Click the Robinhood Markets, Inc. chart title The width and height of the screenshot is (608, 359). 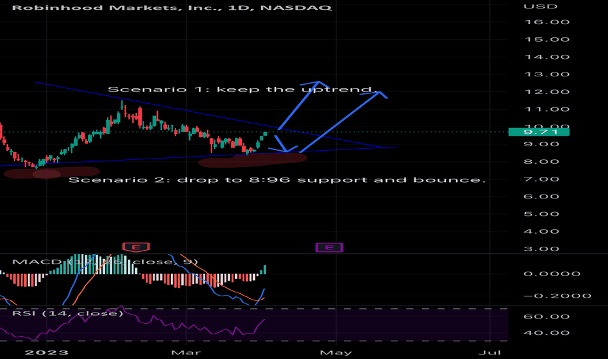pyautogui.click(x=172, y=8)
